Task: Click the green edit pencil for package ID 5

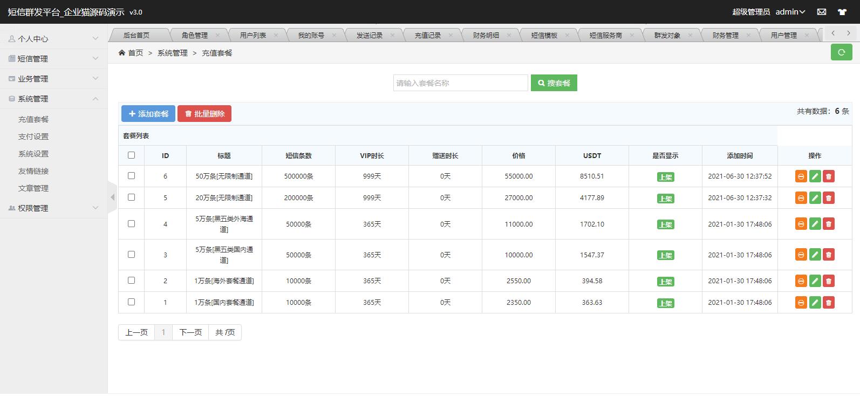Action: pyautogui.click(x=815, y=198)
